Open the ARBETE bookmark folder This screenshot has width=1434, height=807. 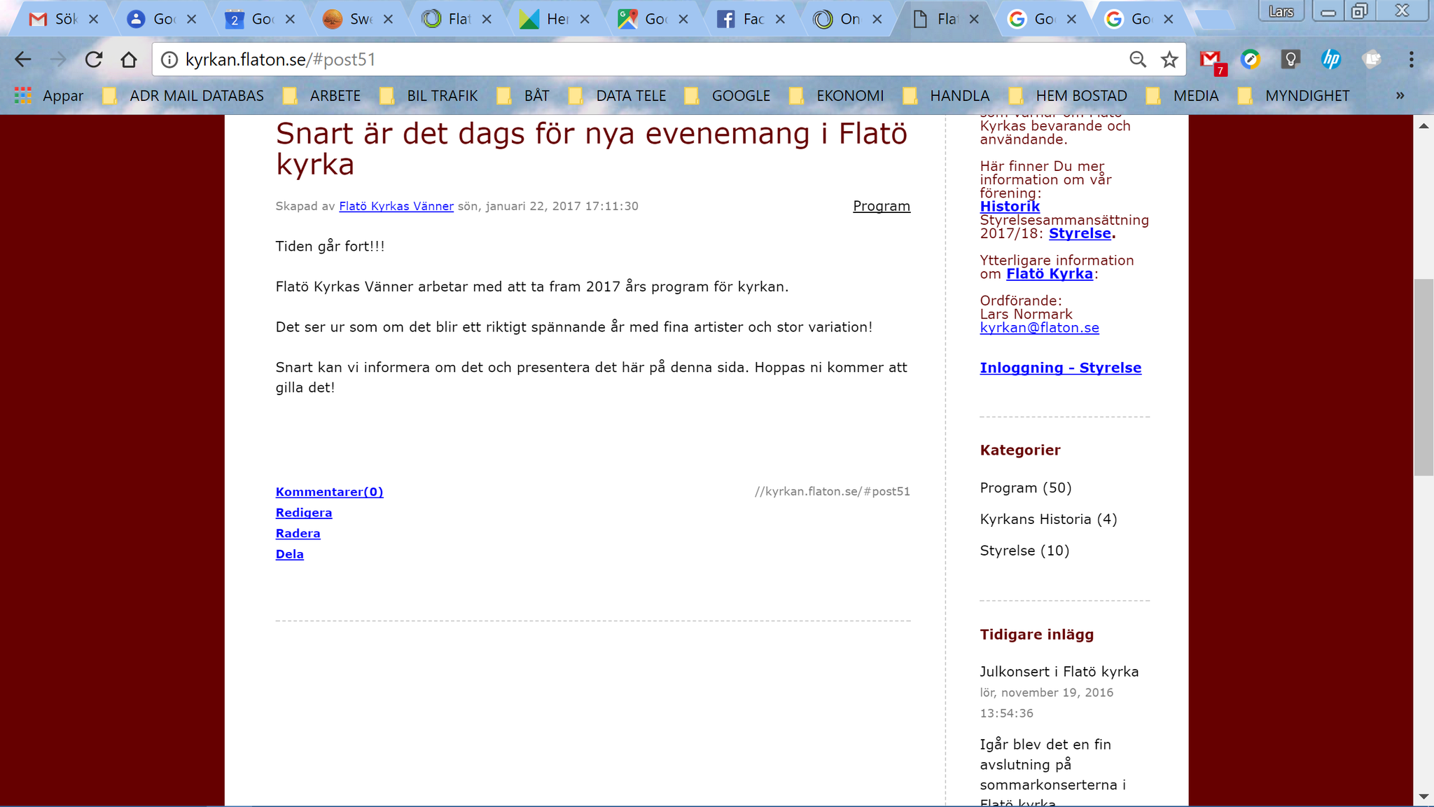(322, 96)
